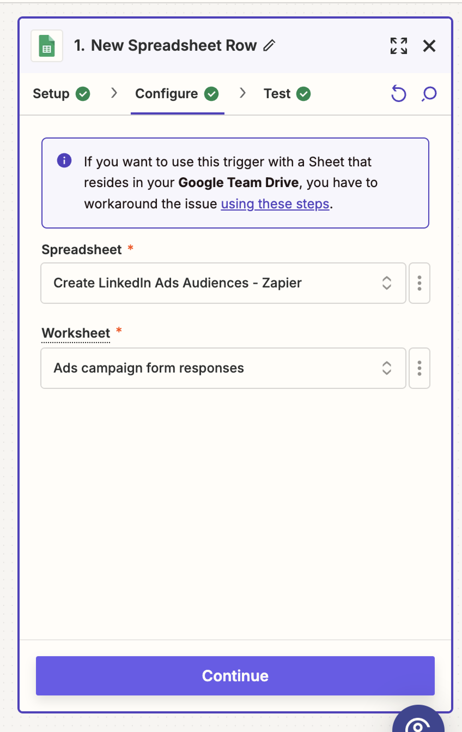This screenshot has width=462, height=732.
Task: Open three-dot menu beside Worksheet field
Action: 419,368
